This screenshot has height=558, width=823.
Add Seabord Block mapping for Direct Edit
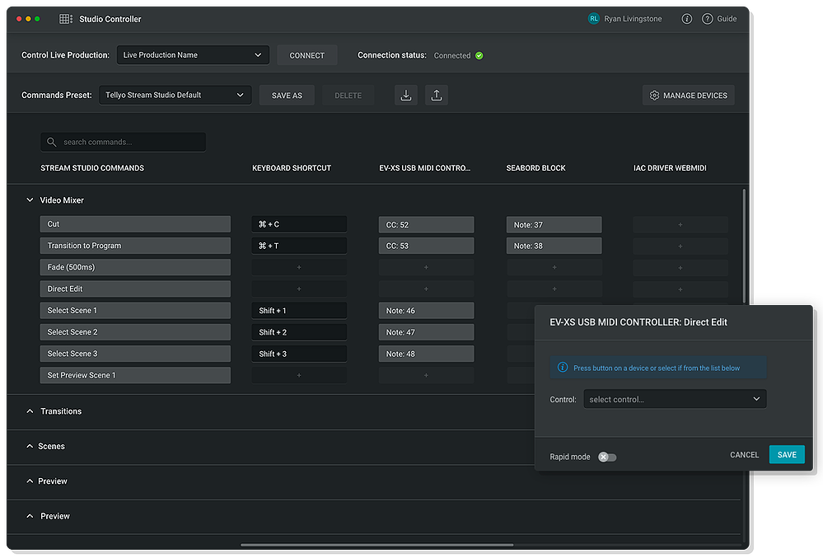tap(554, 288)
